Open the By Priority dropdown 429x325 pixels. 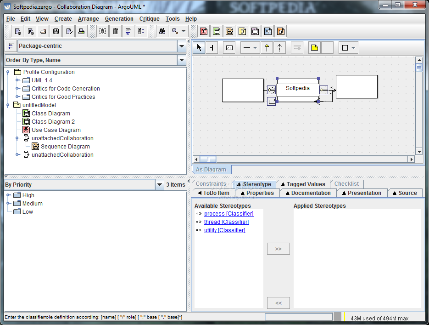point(160,185)
